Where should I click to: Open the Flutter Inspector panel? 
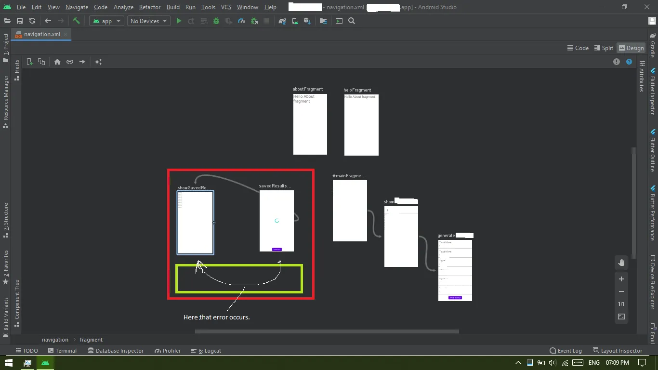coord(653,91)
